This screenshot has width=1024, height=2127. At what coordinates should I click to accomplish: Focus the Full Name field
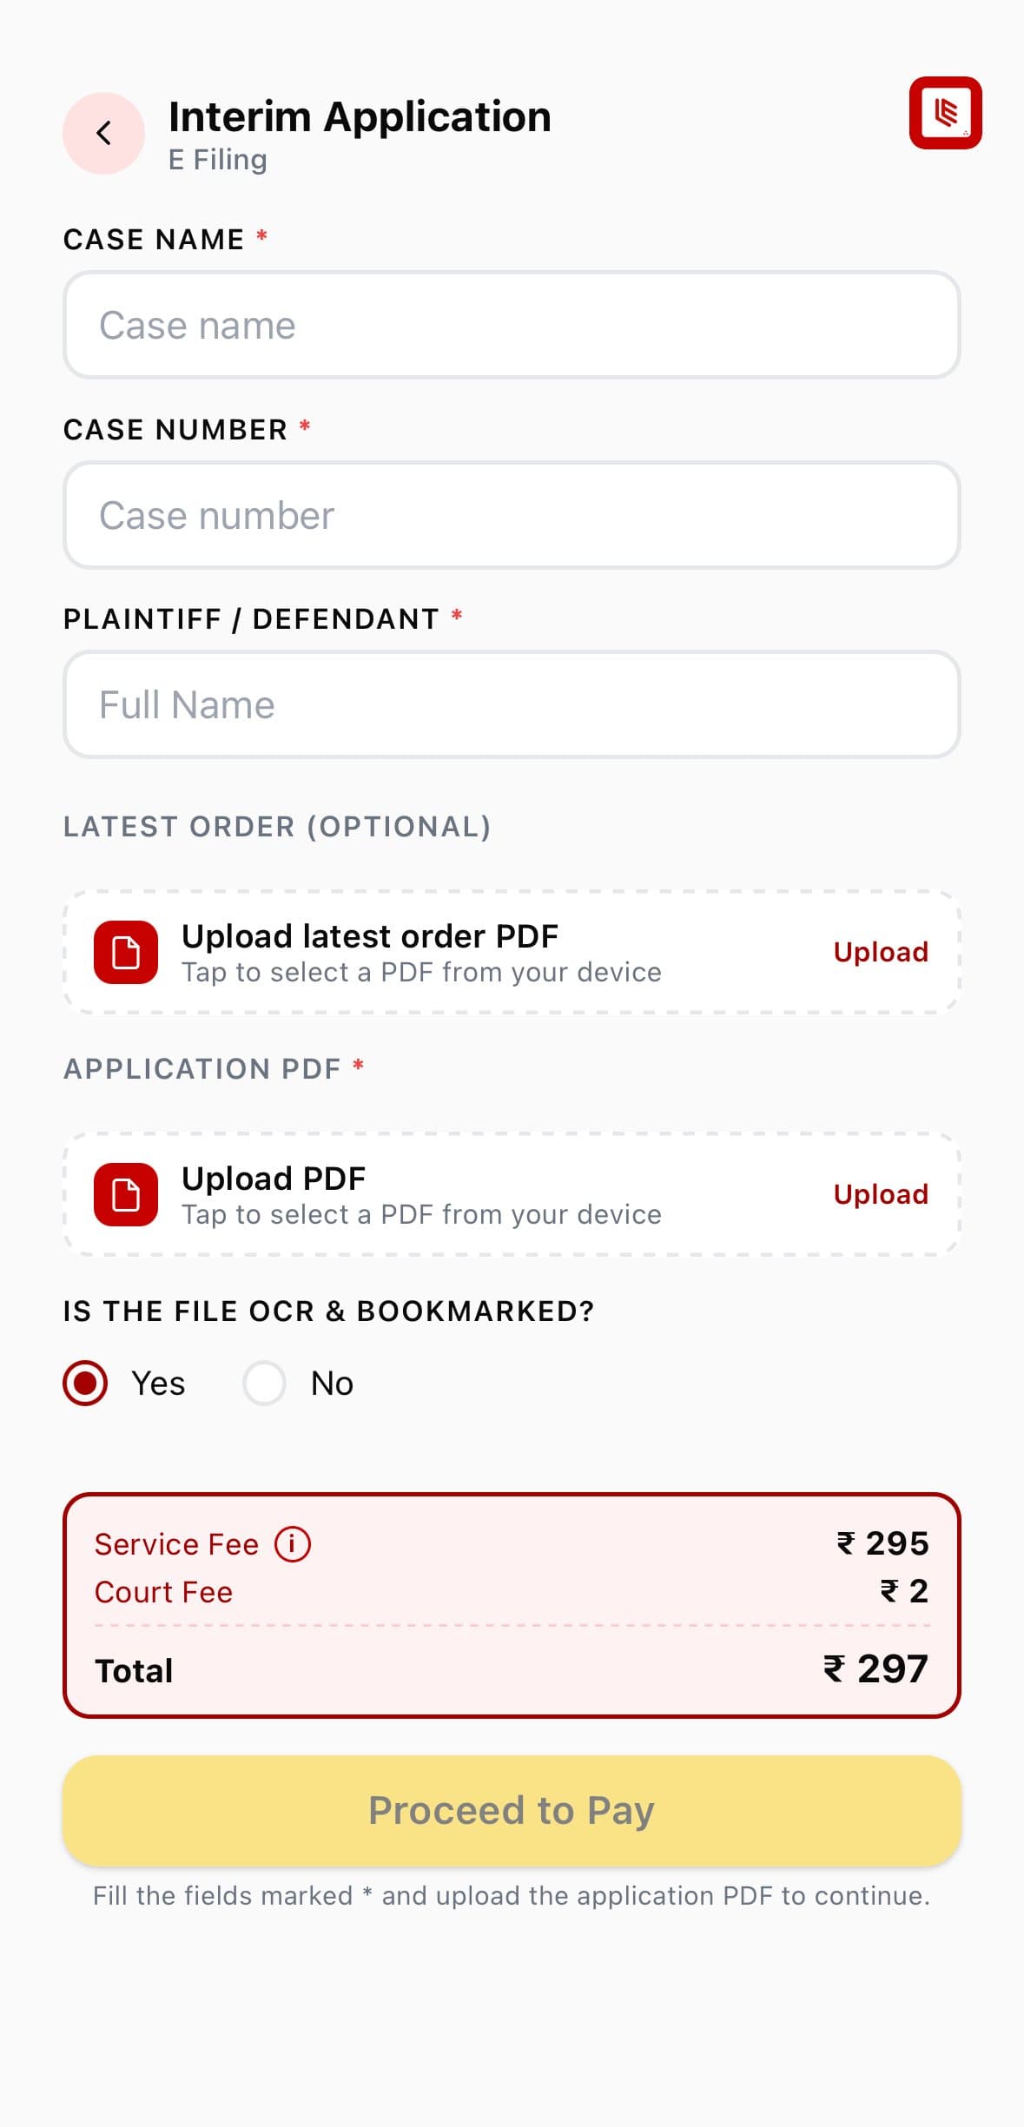point(512,704)
